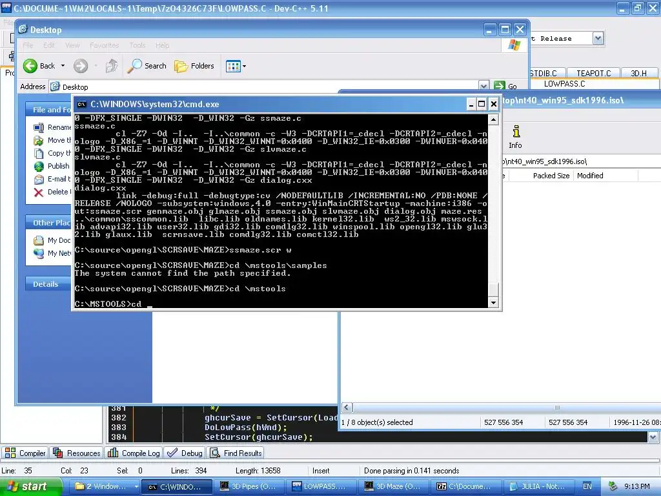Screen dimensions: 661x496
Task: Click the Back arrow in Desktop explorer
Action: [x=30, y=66]
